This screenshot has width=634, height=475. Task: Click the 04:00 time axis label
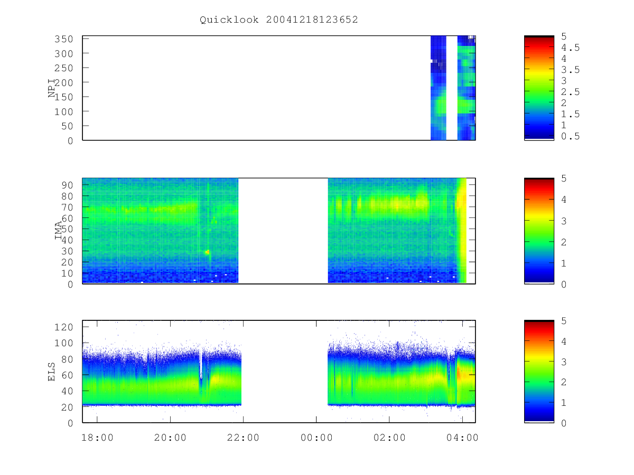462,438
